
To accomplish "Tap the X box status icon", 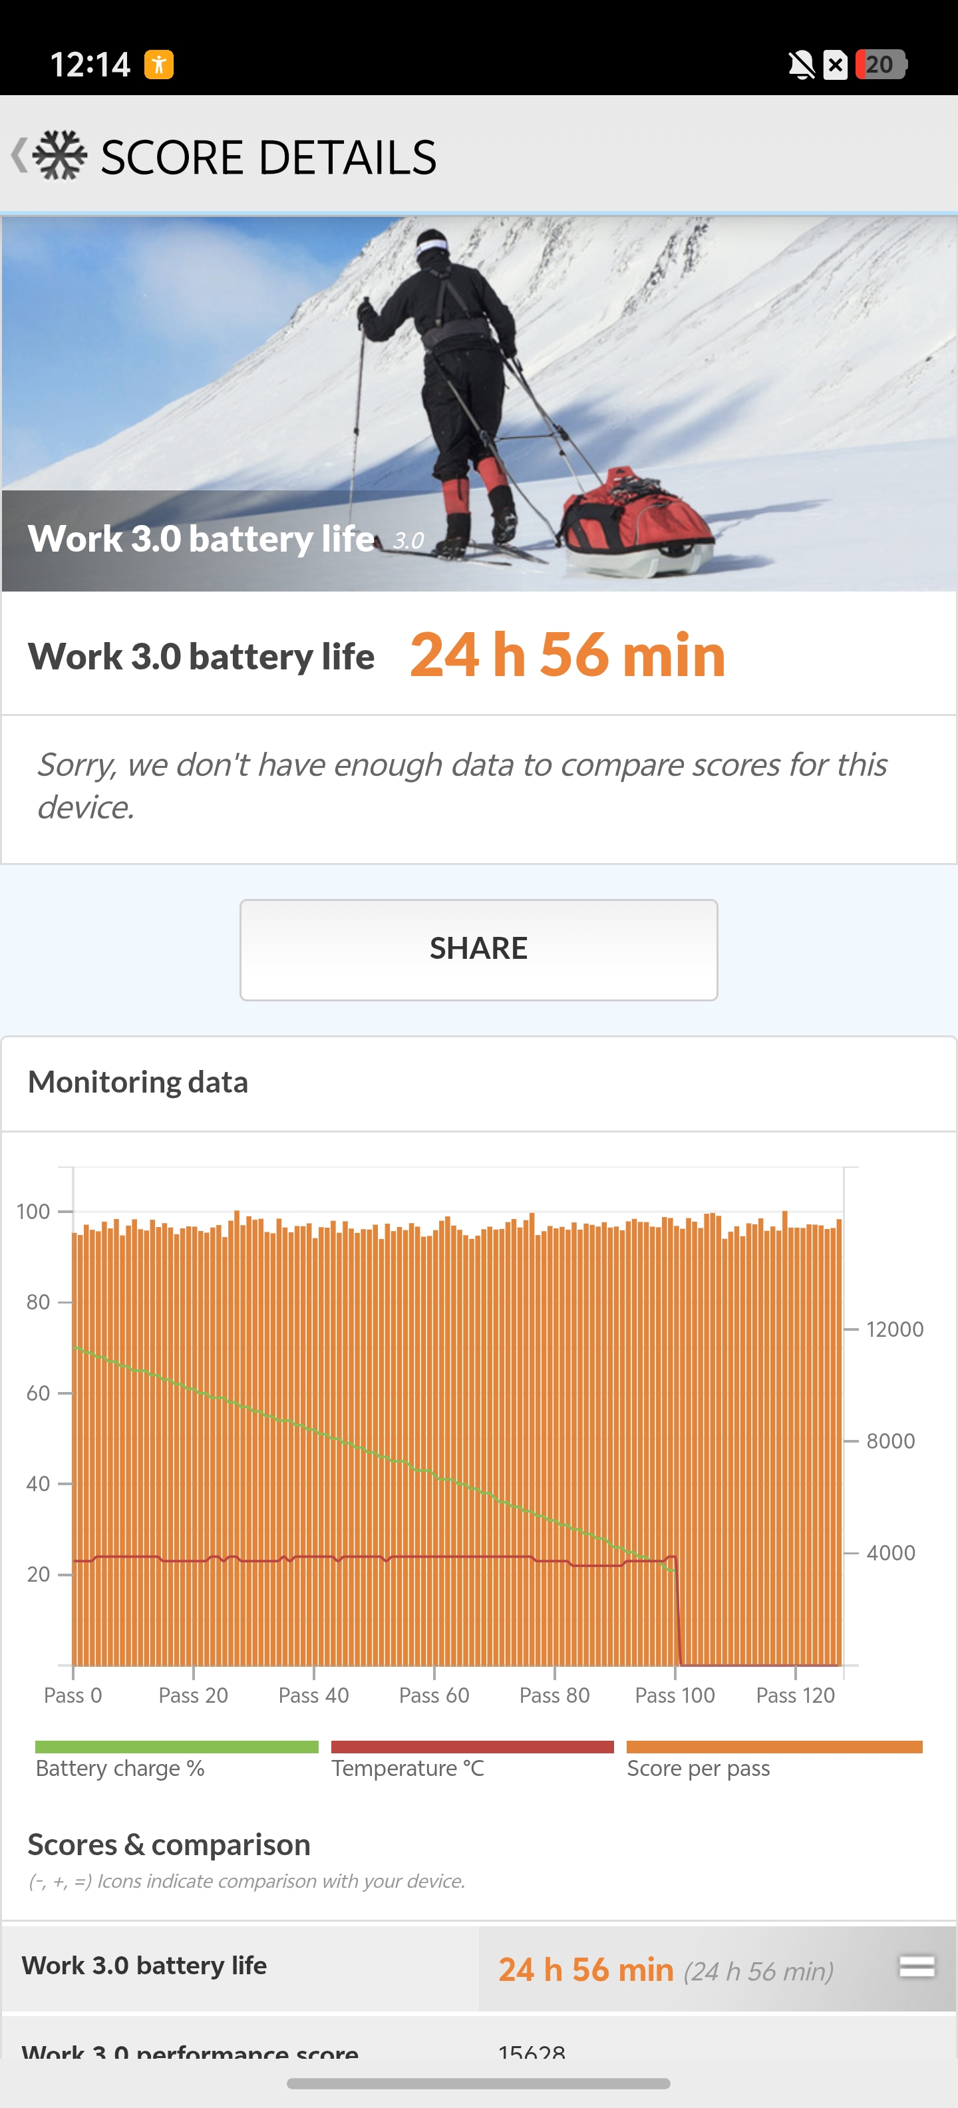I will [x=836, y=65].
